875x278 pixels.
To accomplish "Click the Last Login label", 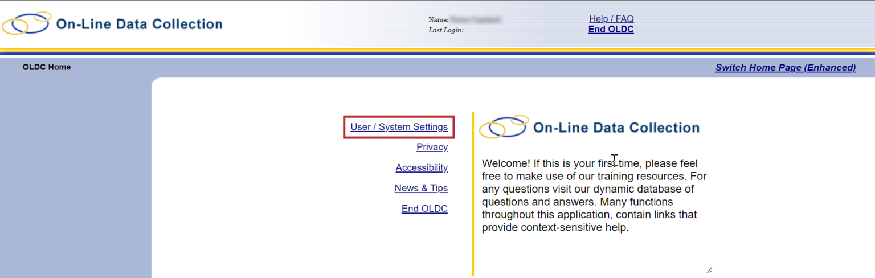I will 446,30.
